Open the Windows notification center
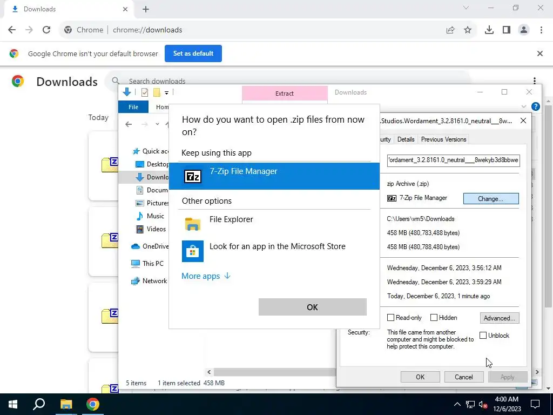The width and height of the screenshot is (553, 415). 535,404
